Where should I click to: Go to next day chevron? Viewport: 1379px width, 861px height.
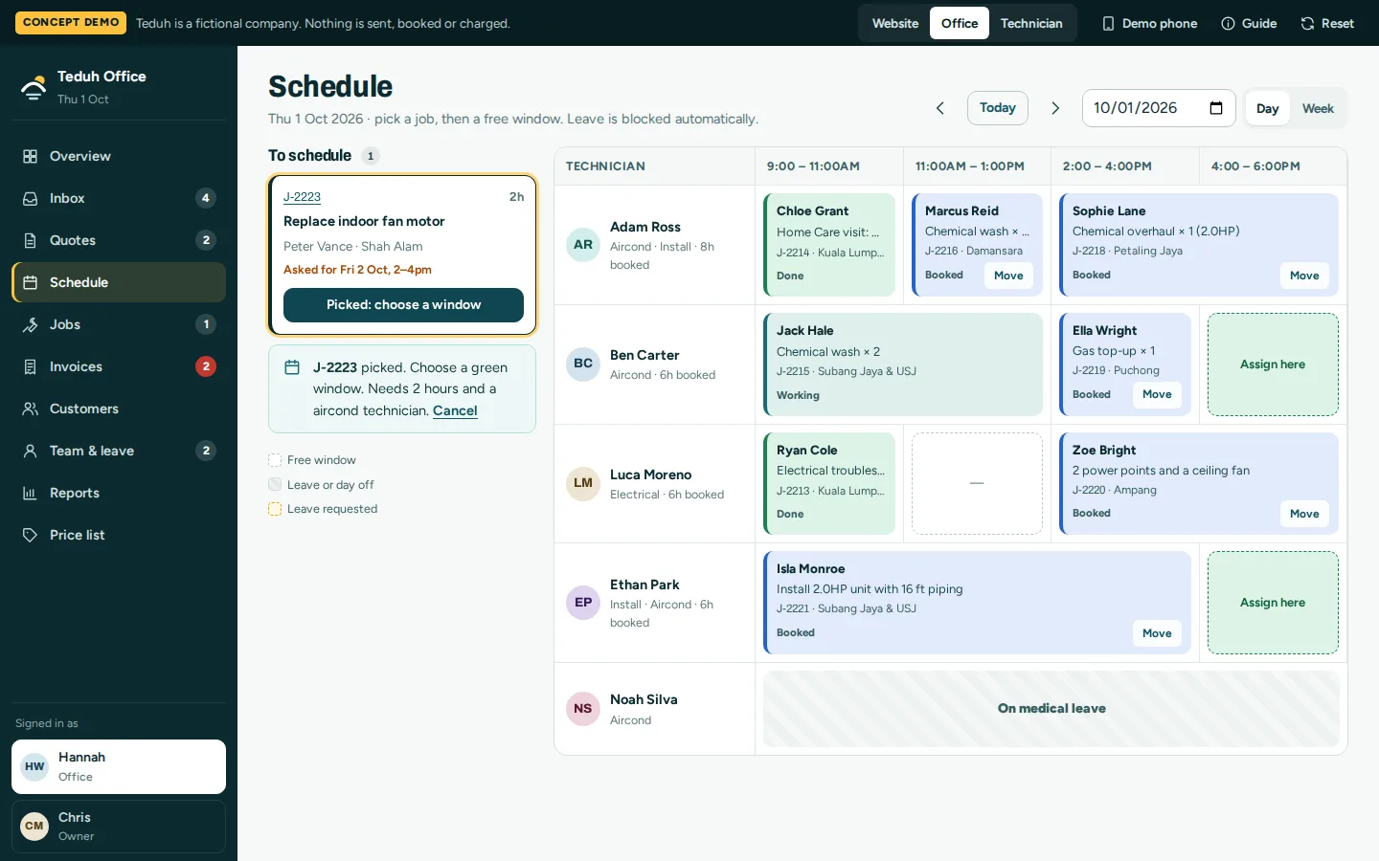(1055, 108)
